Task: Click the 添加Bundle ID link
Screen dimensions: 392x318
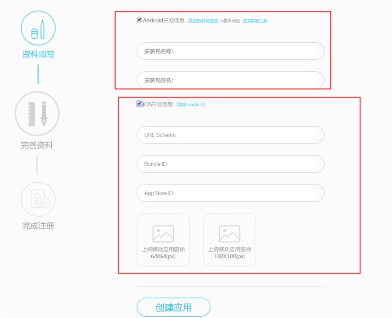Action: pyautogui.click(x=190, y=104)
